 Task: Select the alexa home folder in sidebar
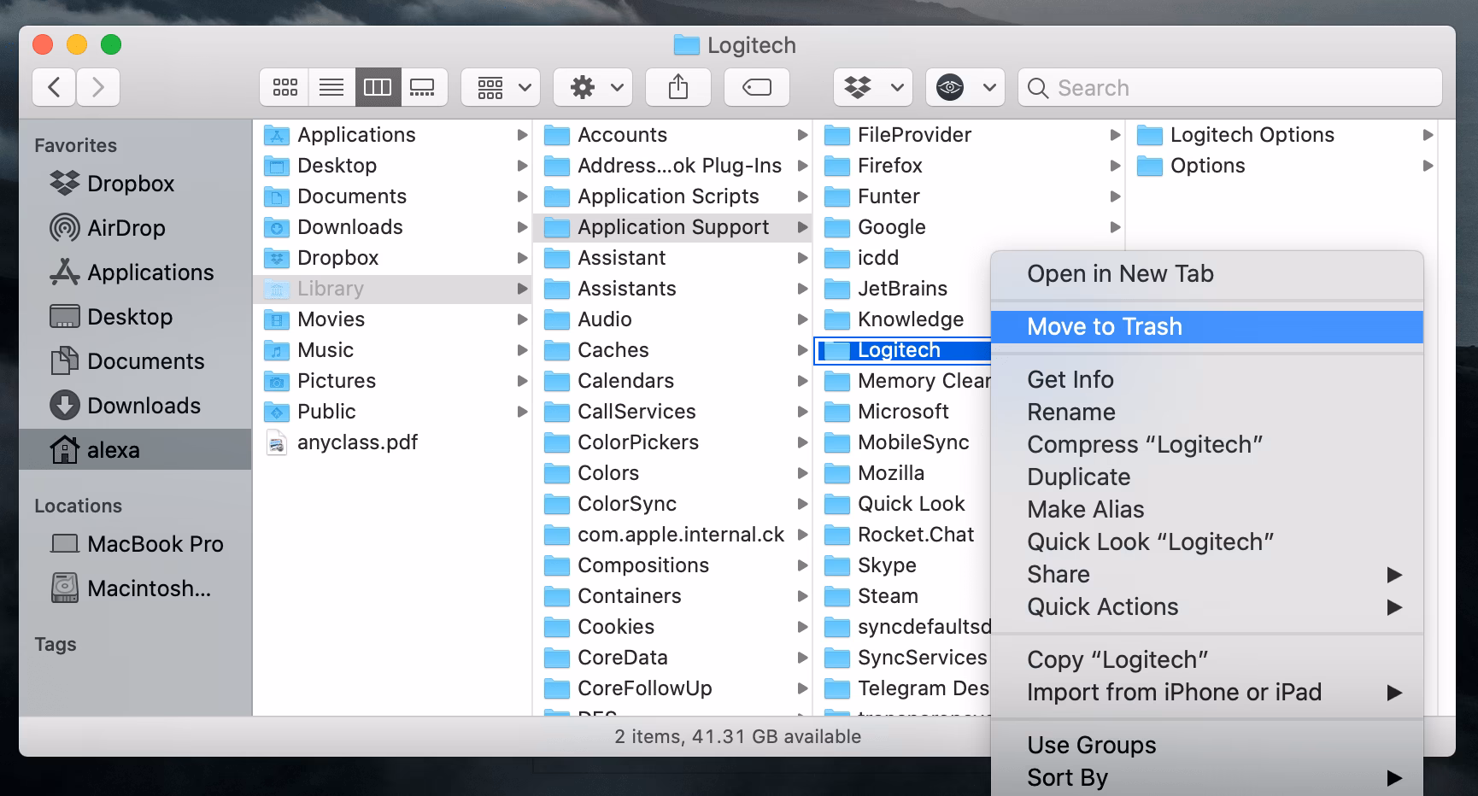click(135, 450)
